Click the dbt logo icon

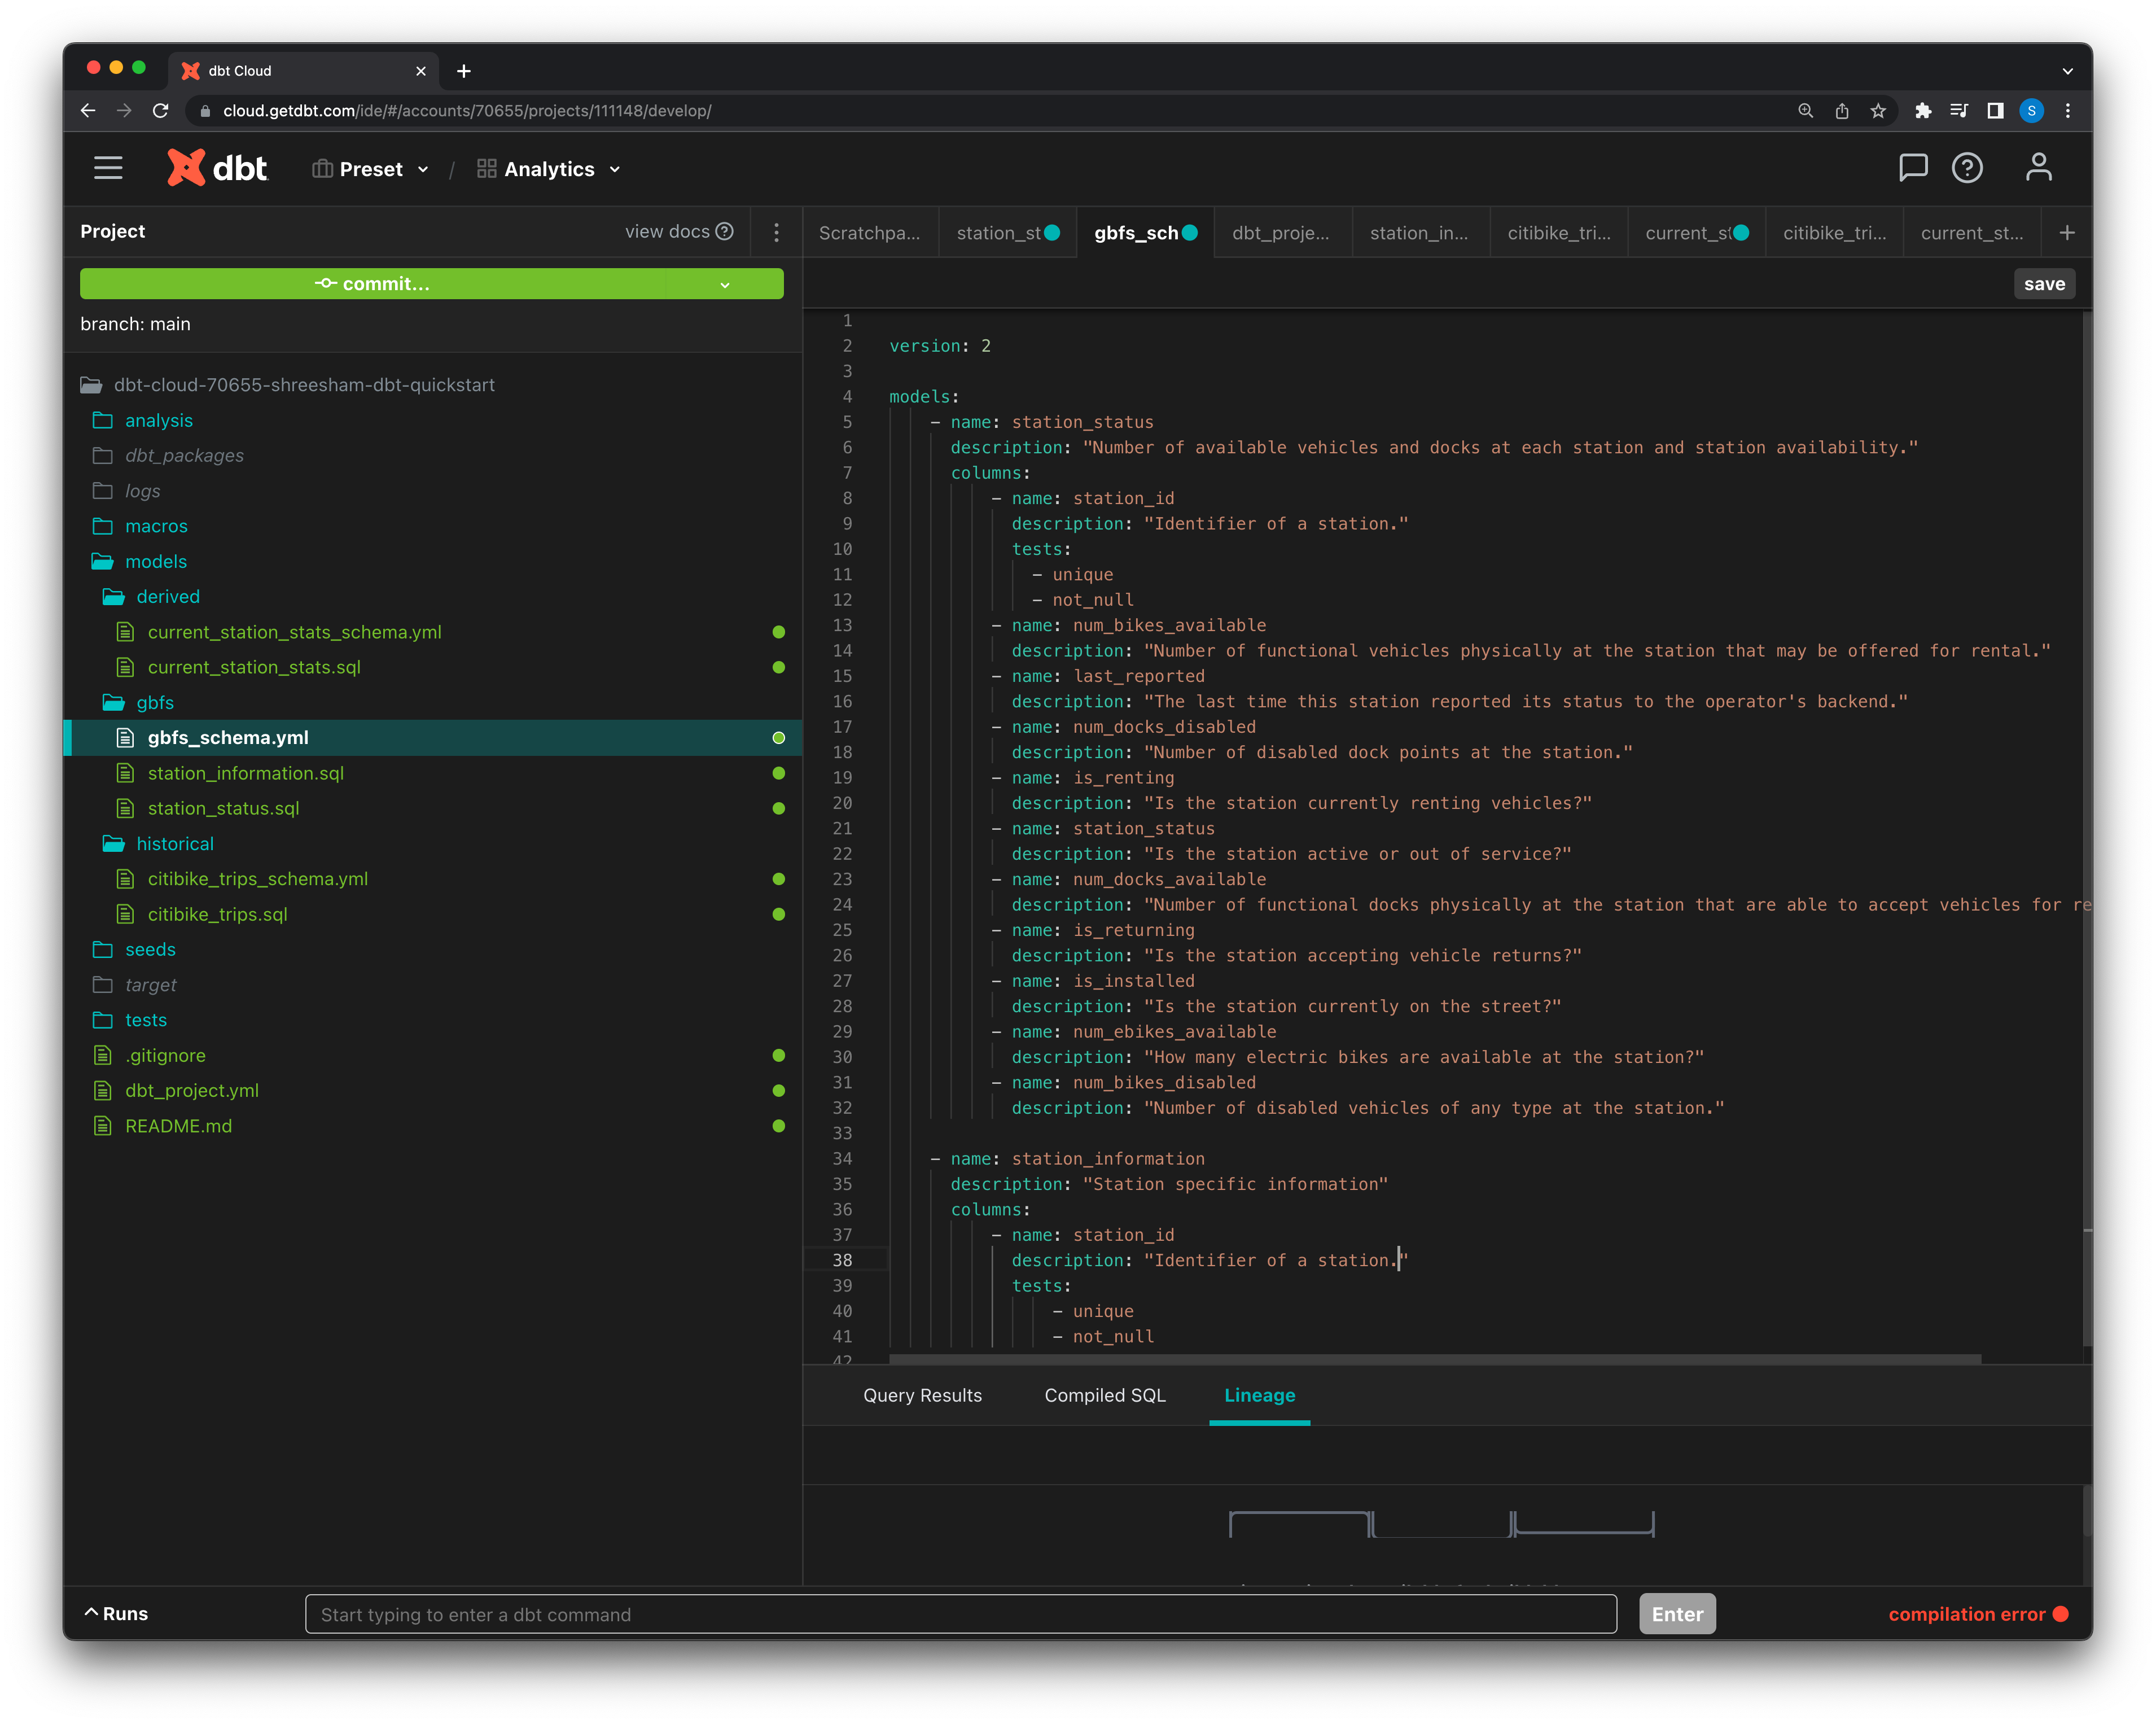coord(186,168)
